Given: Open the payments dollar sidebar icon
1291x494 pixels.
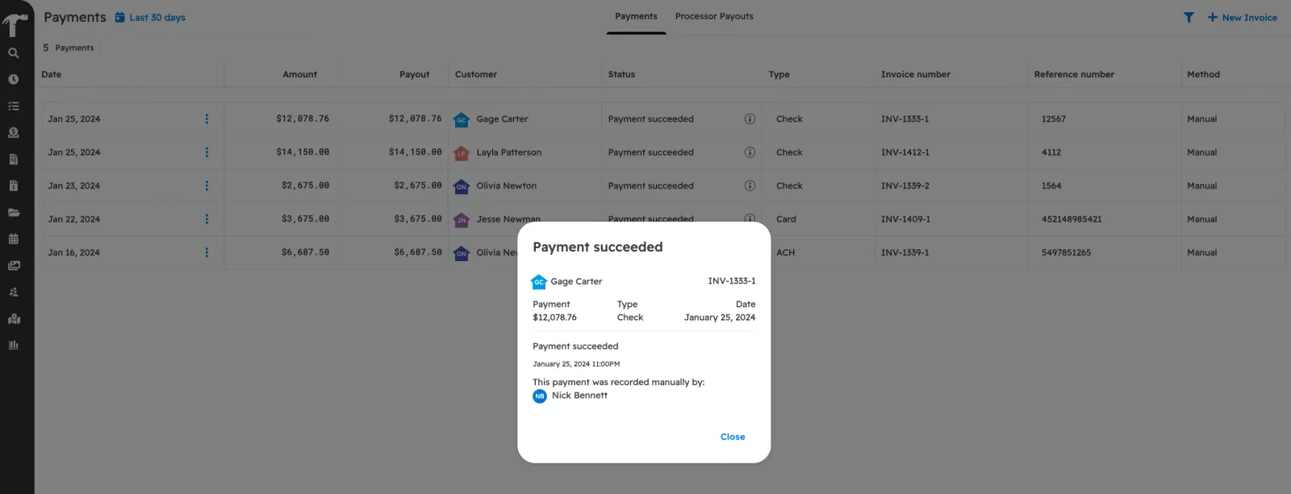Looking at the screenshot, I should pos(14,133).
